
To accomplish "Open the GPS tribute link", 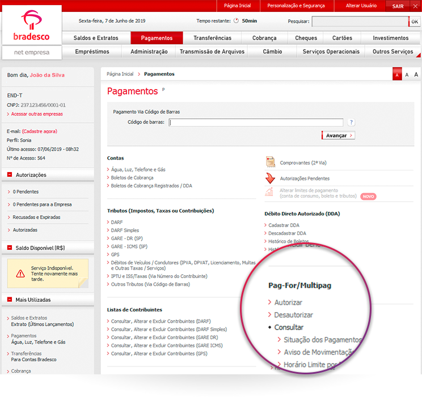I will click(x=115, y=254).
